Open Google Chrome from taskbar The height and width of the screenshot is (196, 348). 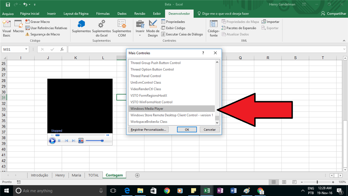click(167, 191)
